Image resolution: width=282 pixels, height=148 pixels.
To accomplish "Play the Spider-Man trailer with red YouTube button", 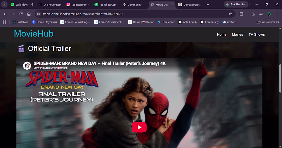I will [139, 127].
